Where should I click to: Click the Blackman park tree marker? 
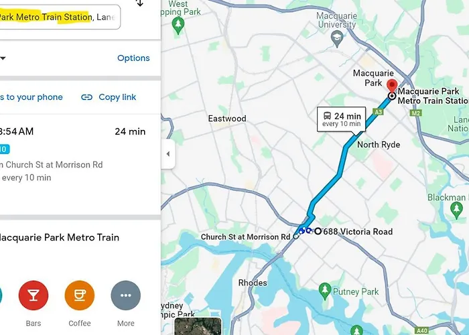pyautogui.click(x=456, y=210)
